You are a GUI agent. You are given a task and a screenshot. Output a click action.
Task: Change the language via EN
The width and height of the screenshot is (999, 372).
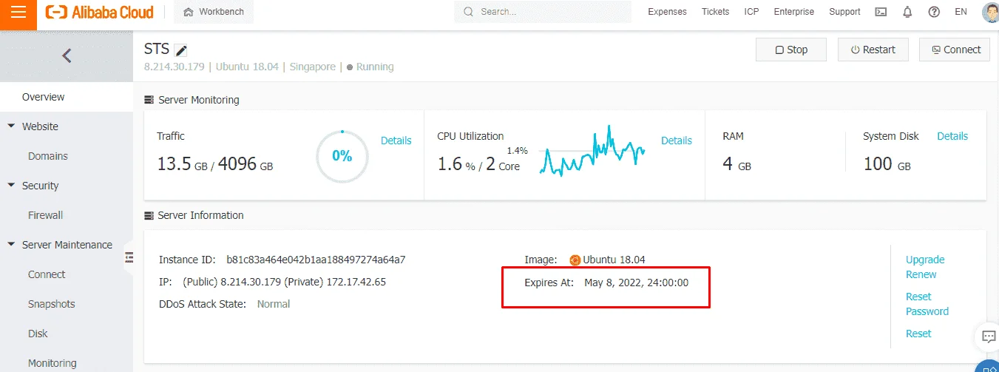tap(961, 12)
